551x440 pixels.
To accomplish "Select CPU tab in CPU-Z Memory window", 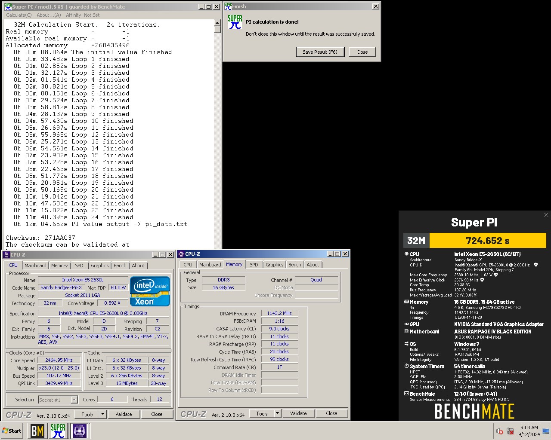I will pos(188,265).
